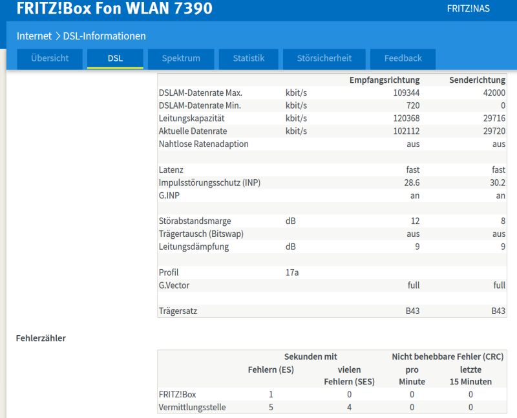Click the Empfangsrichtung column header
Viewport: 517px width, 418px height.
pos(385,80)
